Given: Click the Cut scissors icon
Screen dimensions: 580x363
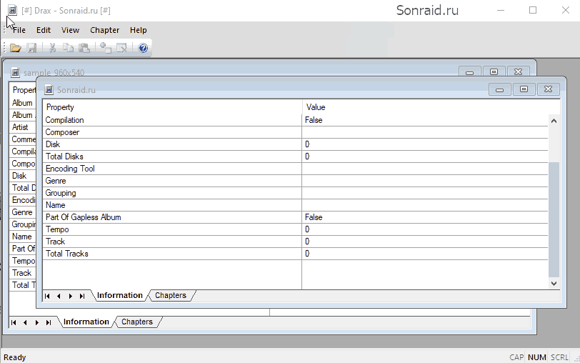Looking at the screenshot, I should 52,48.
